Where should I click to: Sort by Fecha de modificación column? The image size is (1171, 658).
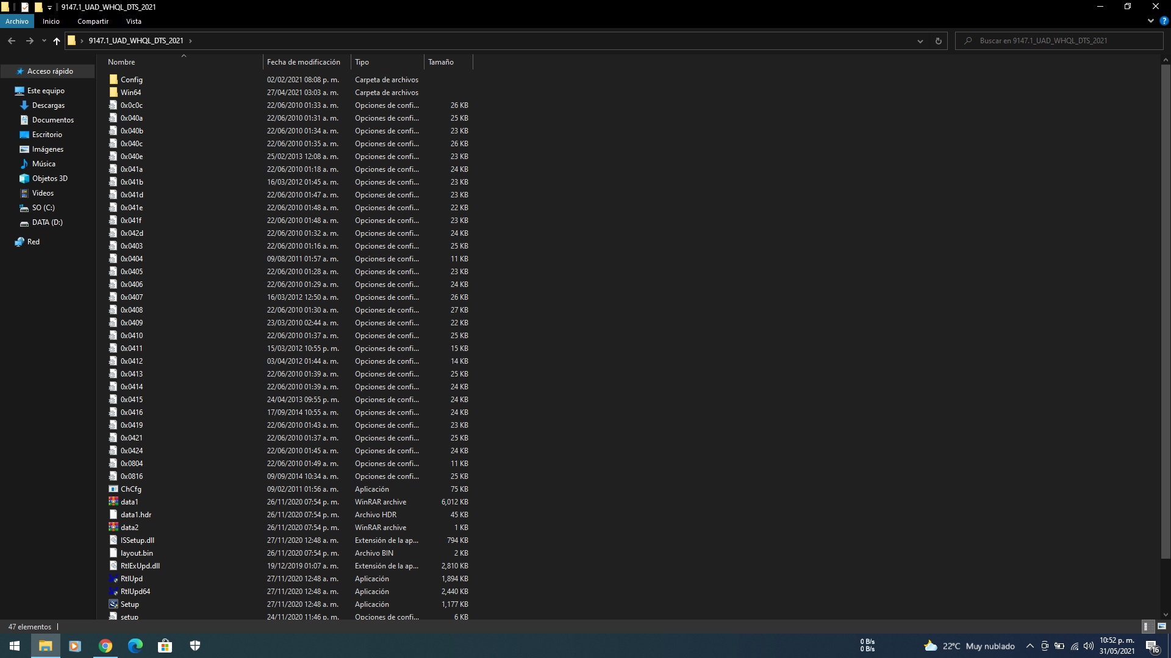click(x=307, y=62)
